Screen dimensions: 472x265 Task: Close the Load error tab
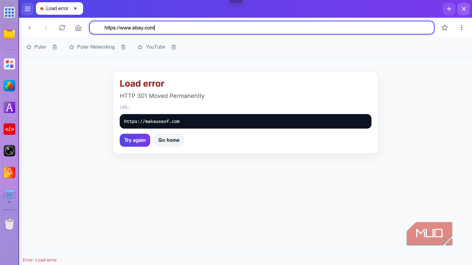[x=76, y=8]
